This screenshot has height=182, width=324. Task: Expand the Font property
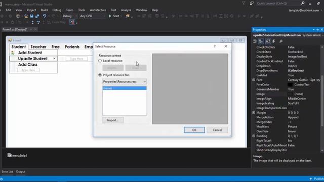[x=254, y=80]
